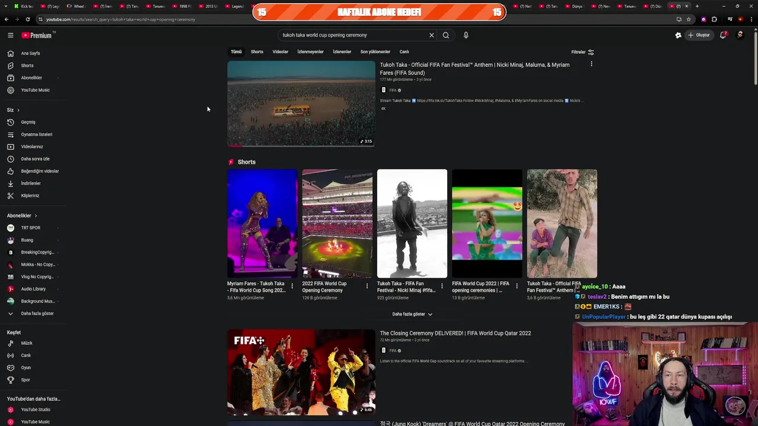Click the YouTube Premium logo

coord(37,35)
